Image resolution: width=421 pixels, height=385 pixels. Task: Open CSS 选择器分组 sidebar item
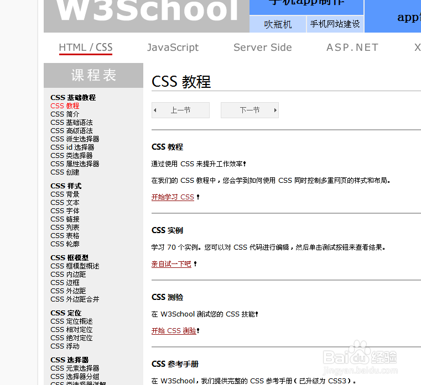pyautogui.click(x=75, y=377)
